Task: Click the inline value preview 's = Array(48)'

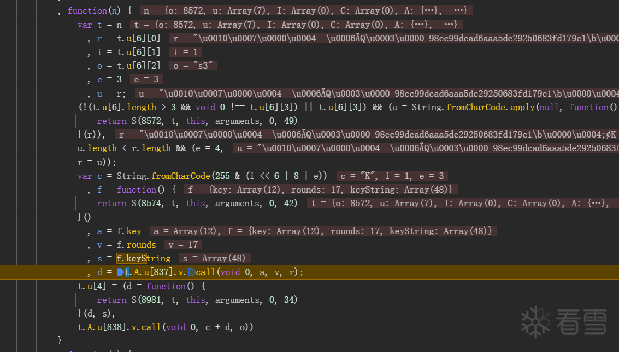Action: click(x=214, y=258)
